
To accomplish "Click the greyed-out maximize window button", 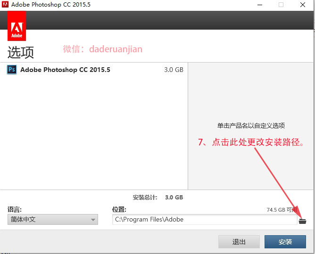I will (281, 5).
